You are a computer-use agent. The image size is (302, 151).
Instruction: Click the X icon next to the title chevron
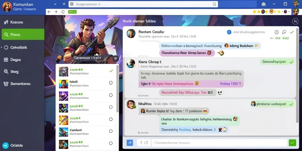point(64,4)
